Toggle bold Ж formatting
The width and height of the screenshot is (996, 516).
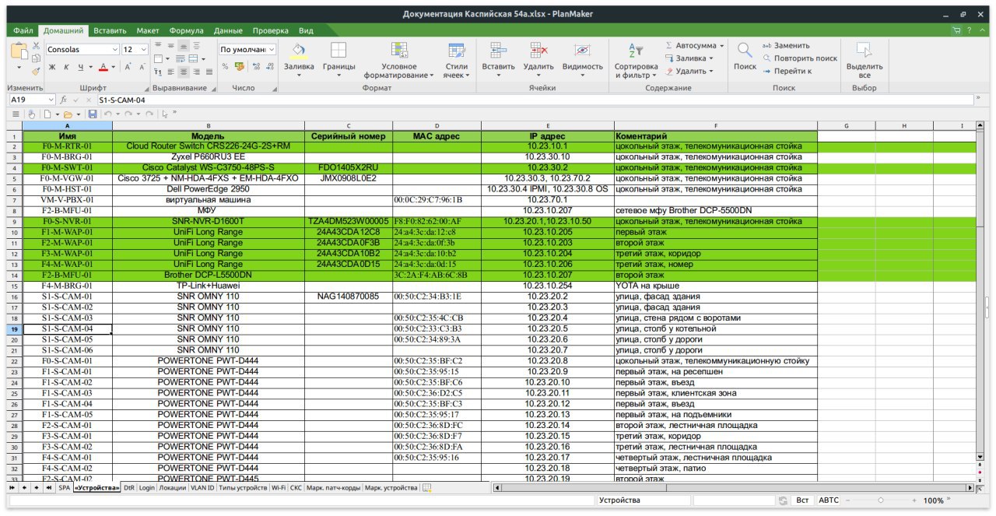(53, 68)
